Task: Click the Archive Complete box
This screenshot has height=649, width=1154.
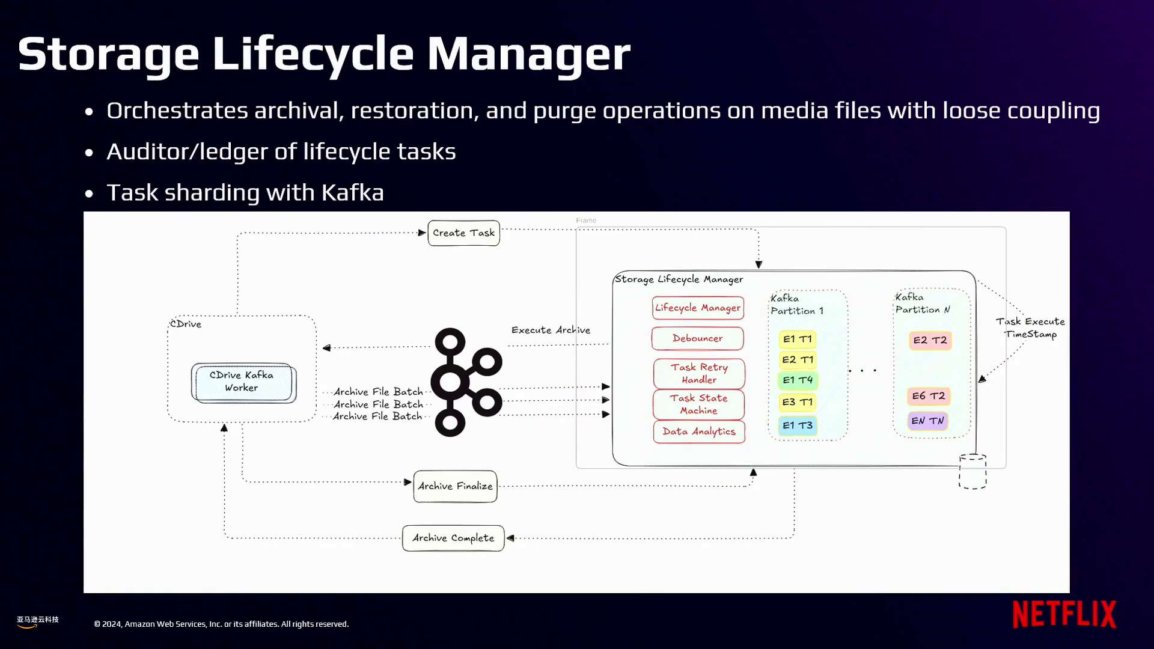Action: tap(453, 538)
